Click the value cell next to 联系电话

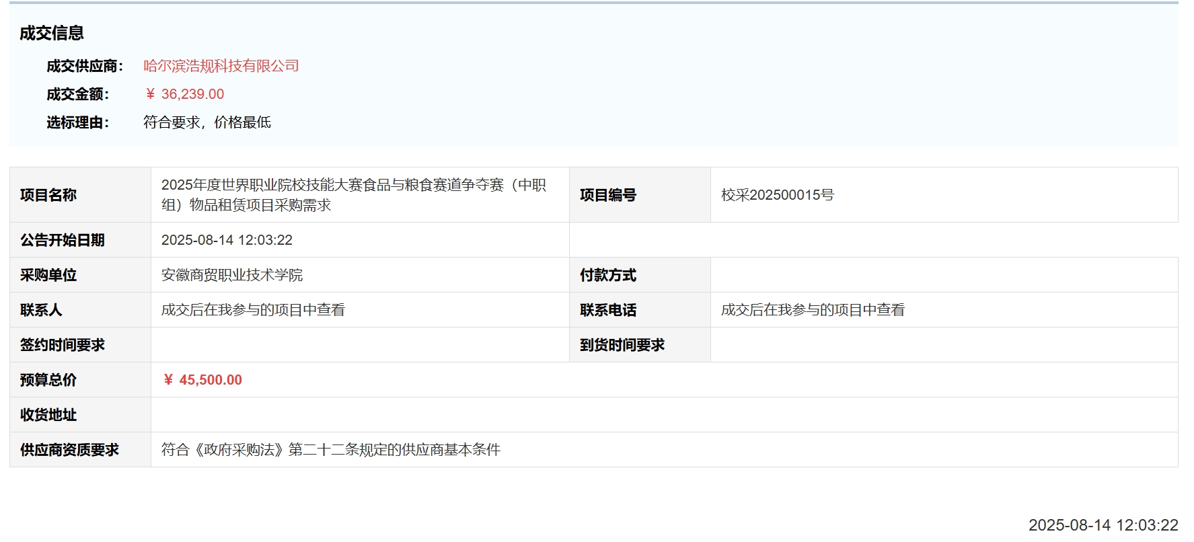[813, 310]
